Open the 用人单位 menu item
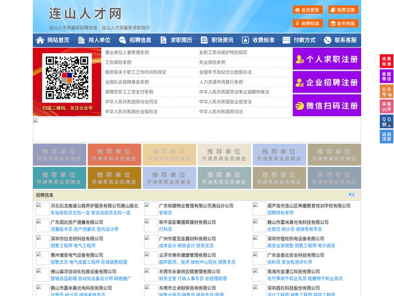The width and height of the screenshot is (394, 296). [99, 40]
